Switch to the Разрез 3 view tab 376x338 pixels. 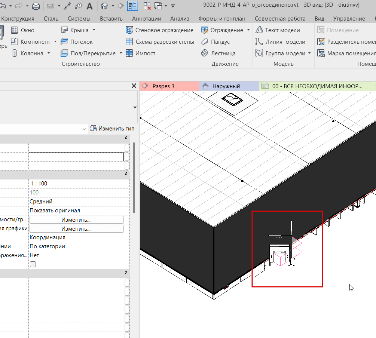coord(163,86)
